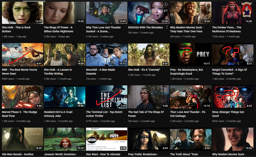Open Why Thor Love And Thunder Sucked thumbnail
The height and width of the screenshot is (157, 256).
click(x=106, y=13)
